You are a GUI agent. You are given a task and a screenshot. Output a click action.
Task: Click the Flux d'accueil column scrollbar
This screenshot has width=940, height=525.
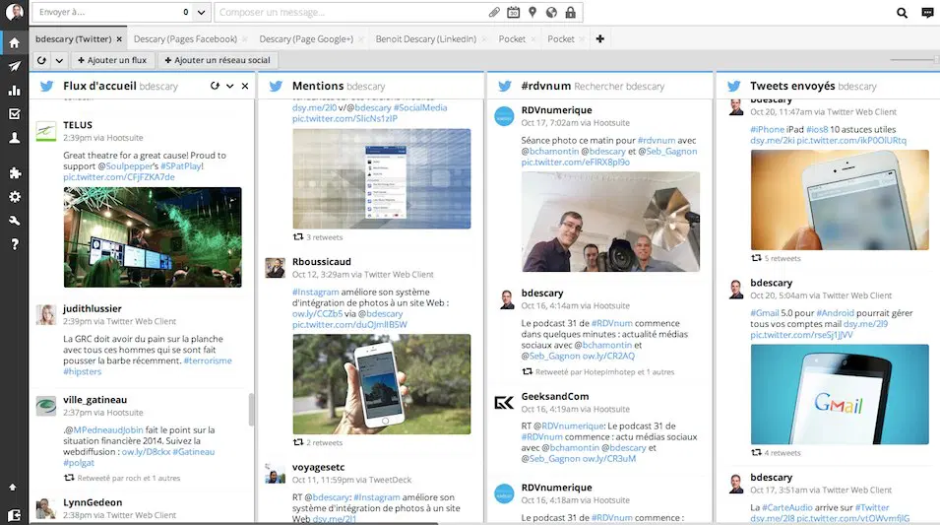(251, 409)
